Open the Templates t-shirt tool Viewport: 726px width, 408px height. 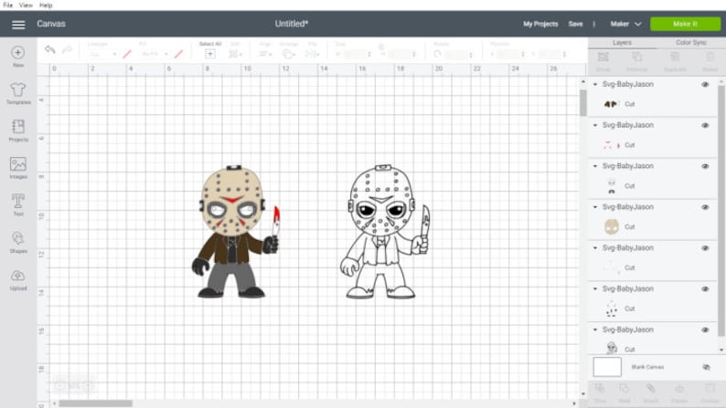click(18, 89)
